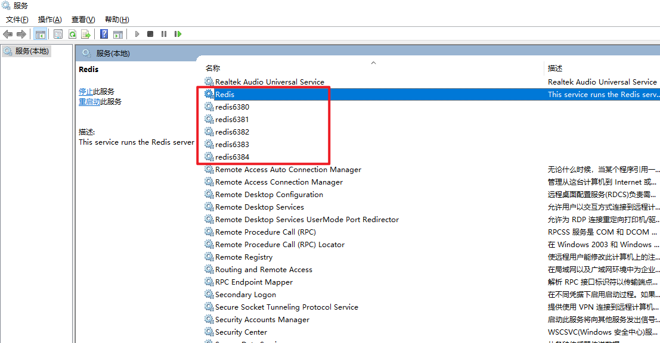
Task: Click the gear icon beside Remote Registry
Action: (209, 257)
